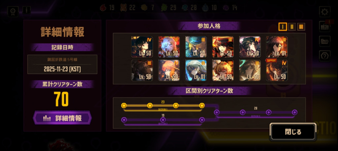The width and height of the screenshot is (338, 151).
Task: Click the 詳細情報 button with bar chart
Action: (62, 118)
